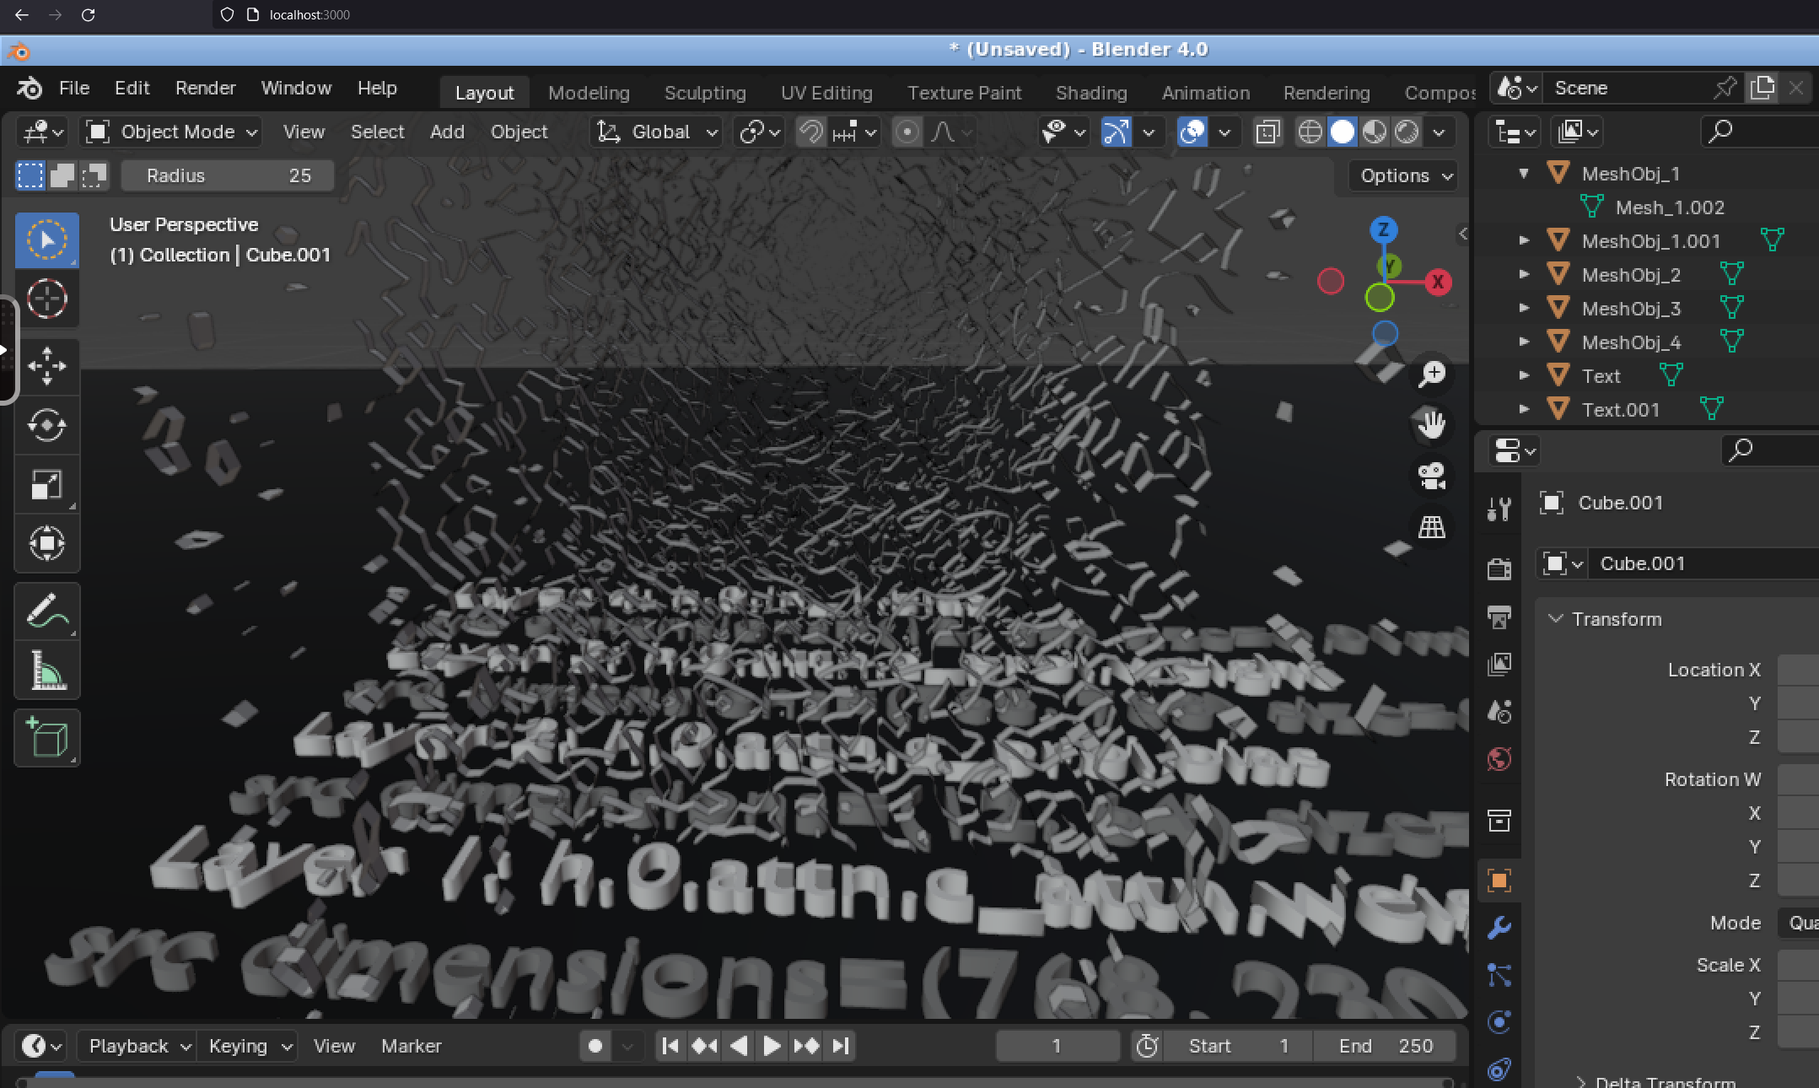Open the Modifiers wrench properties tab
This screenshot has height=1088, width=1819.
point(1499,928)
